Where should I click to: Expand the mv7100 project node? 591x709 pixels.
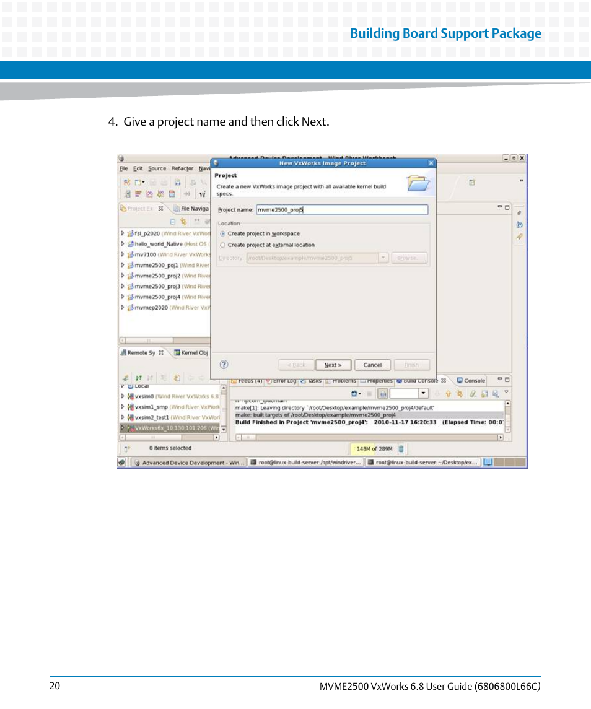122,254
